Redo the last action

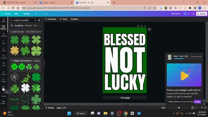tap(40, 14)
